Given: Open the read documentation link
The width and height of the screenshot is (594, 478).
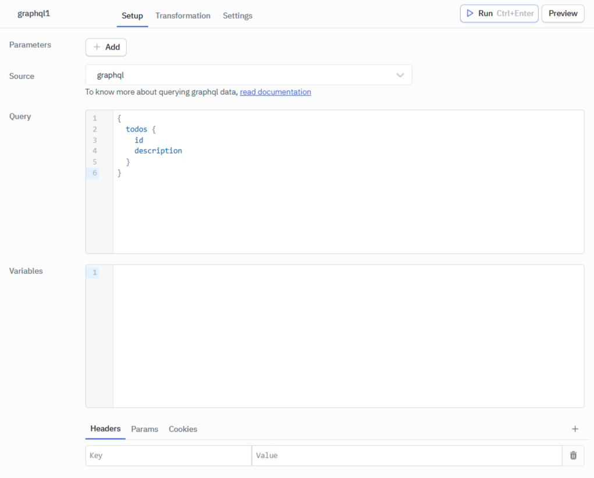Looking at the screenshot, I should pyautogui.click(x=275, y=92).
